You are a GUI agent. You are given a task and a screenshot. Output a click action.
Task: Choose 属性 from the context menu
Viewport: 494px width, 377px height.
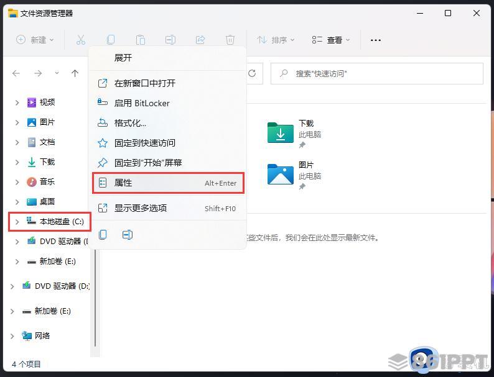coord(168,183)
